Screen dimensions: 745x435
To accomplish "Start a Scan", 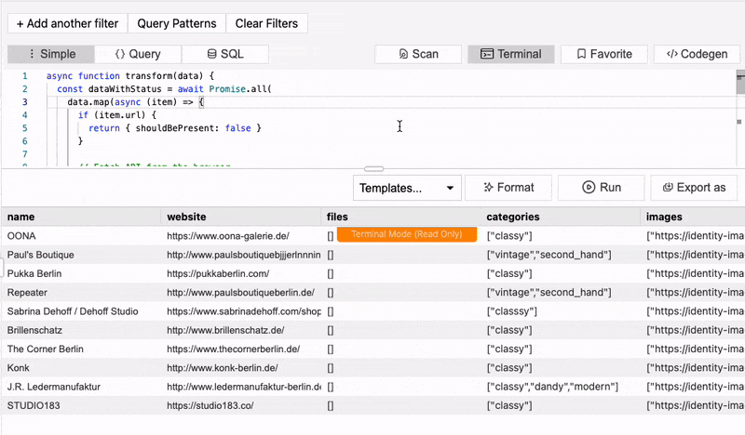I will tap(418, 54).
